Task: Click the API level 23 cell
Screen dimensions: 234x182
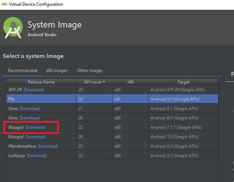Action: click(x=94, y=146)
